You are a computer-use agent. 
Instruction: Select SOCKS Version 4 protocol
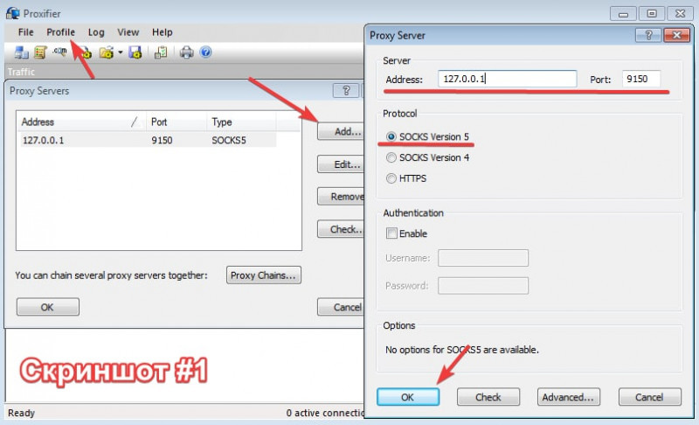click(x=391, y=157)
